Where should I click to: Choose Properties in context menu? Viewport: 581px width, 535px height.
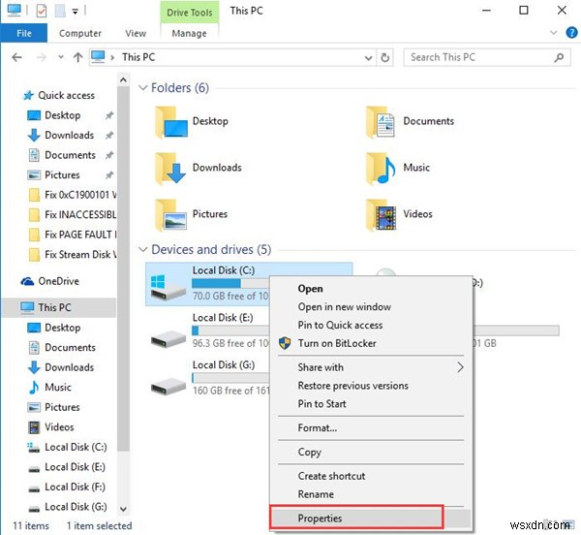[x=371, y=518]
